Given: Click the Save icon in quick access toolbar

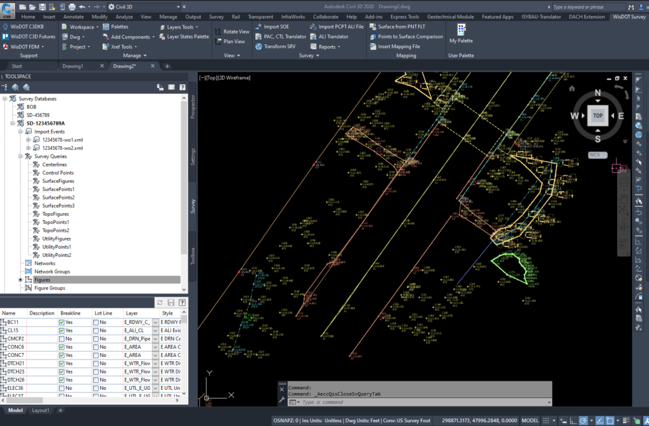Looking at the screenshot, I should [42, 7].
